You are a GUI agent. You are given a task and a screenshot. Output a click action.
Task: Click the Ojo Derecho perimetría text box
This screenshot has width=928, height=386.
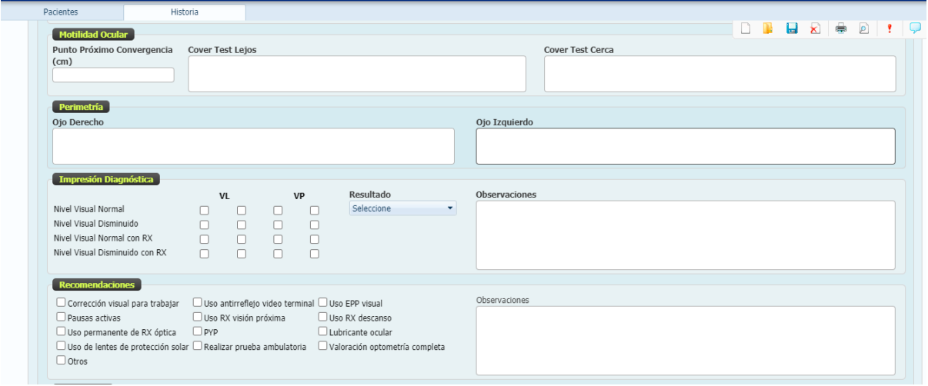pos(253,146)
